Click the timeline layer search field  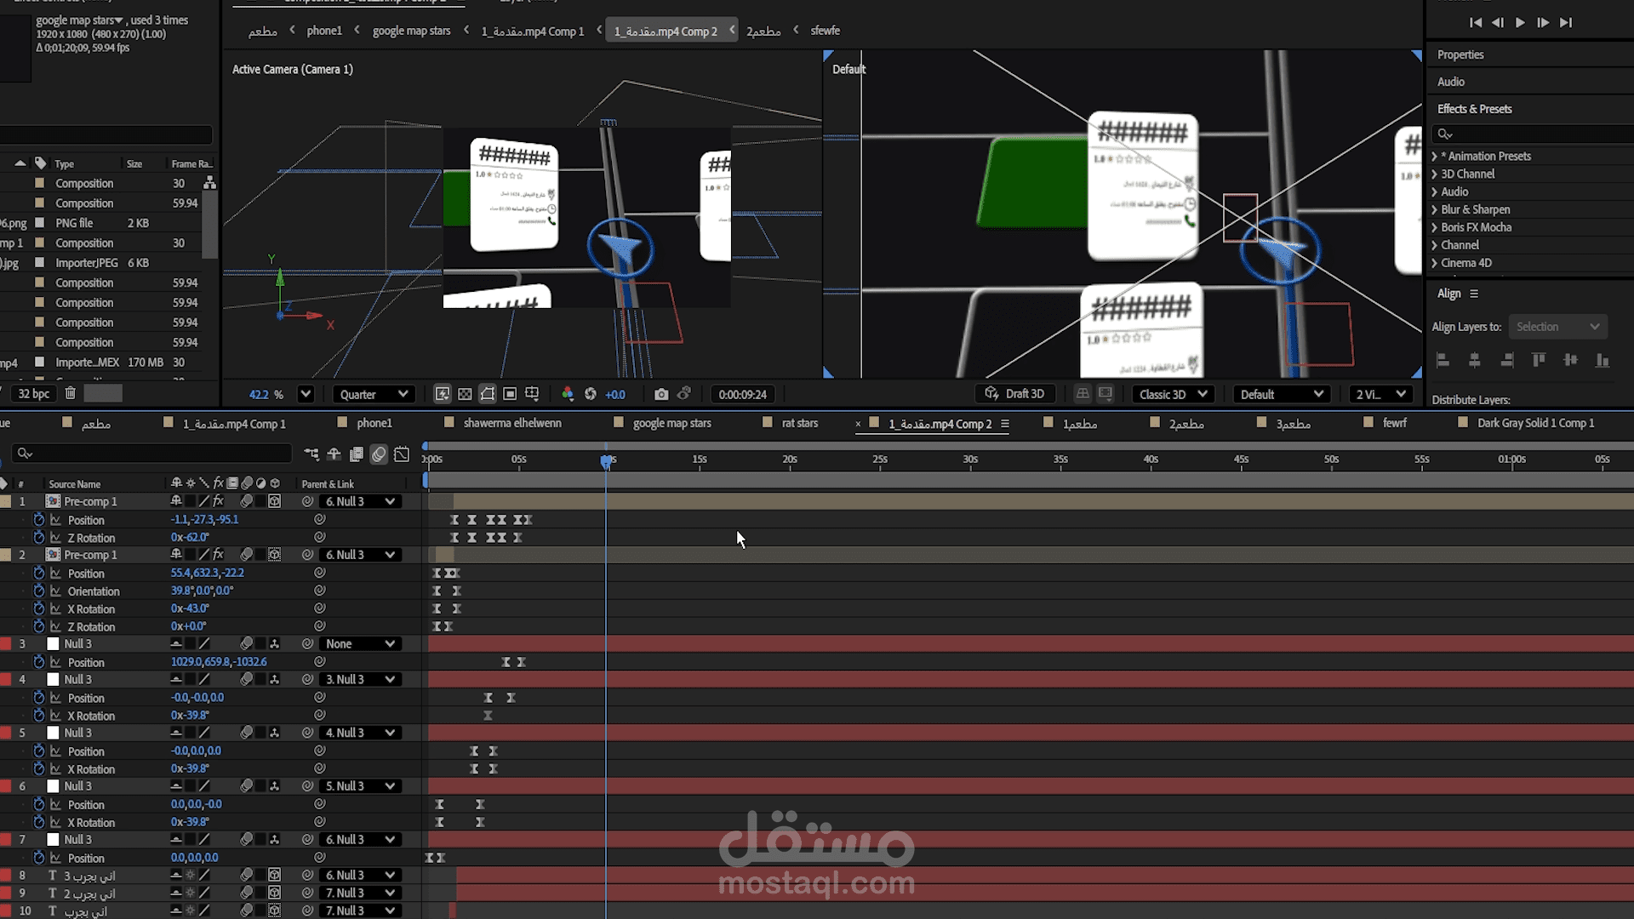coord(153,454)
